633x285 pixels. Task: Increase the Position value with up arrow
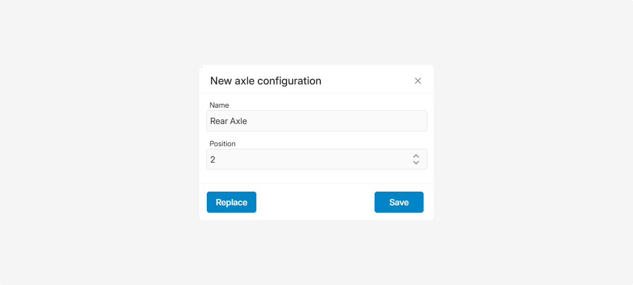(x=416, y=156)
